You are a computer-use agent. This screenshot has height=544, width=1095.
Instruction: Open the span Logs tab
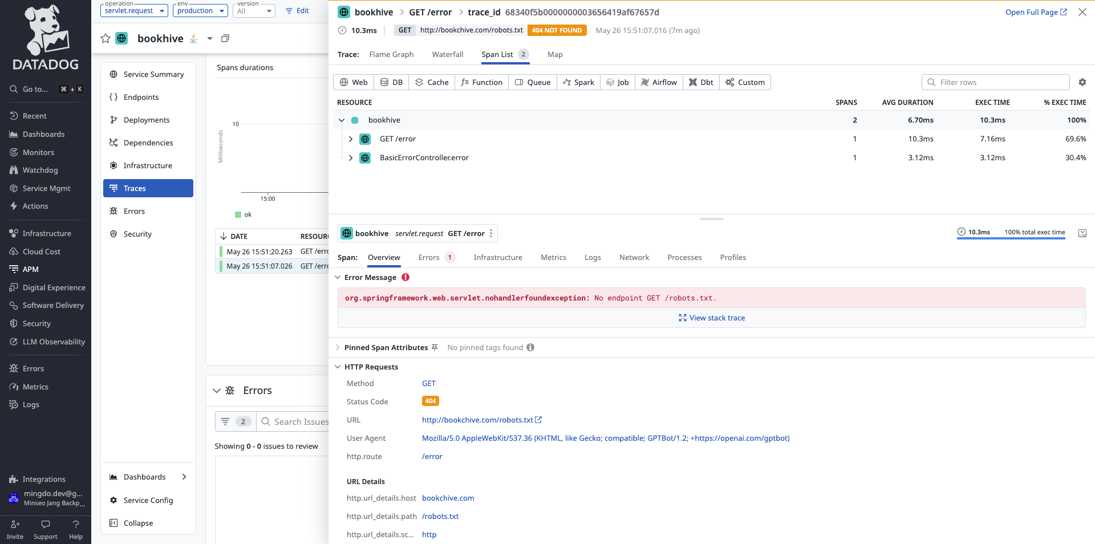[593, 257]
